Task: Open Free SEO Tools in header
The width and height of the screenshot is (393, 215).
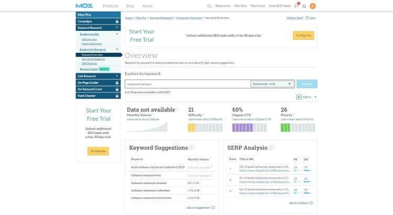Action: click(280, 6)
